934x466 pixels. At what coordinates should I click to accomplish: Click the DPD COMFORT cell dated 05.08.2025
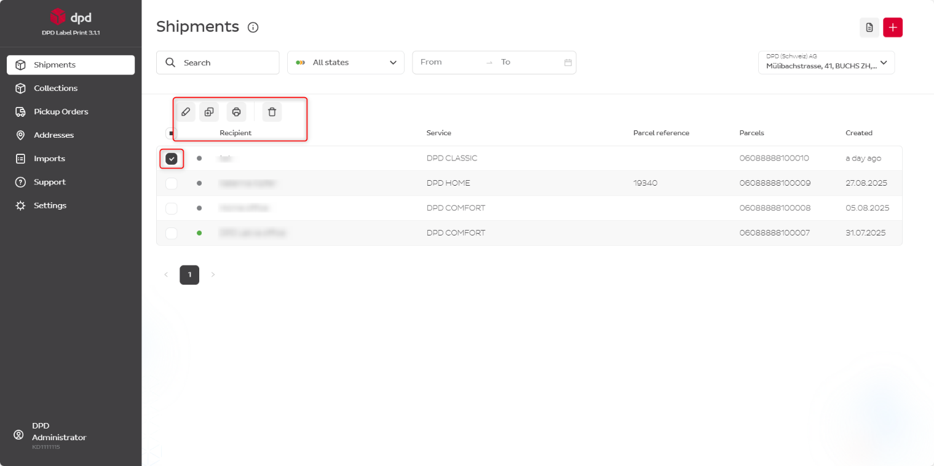pos(456,208)
